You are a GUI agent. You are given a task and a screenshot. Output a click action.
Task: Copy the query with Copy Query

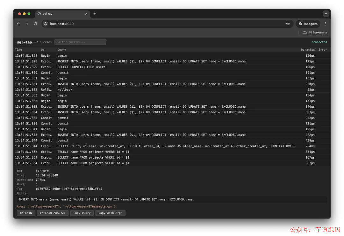(x=82, y=213)
